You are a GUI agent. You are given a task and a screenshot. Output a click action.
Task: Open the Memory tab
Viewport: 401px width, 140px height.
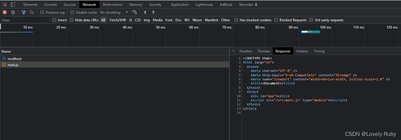(136, 4)
